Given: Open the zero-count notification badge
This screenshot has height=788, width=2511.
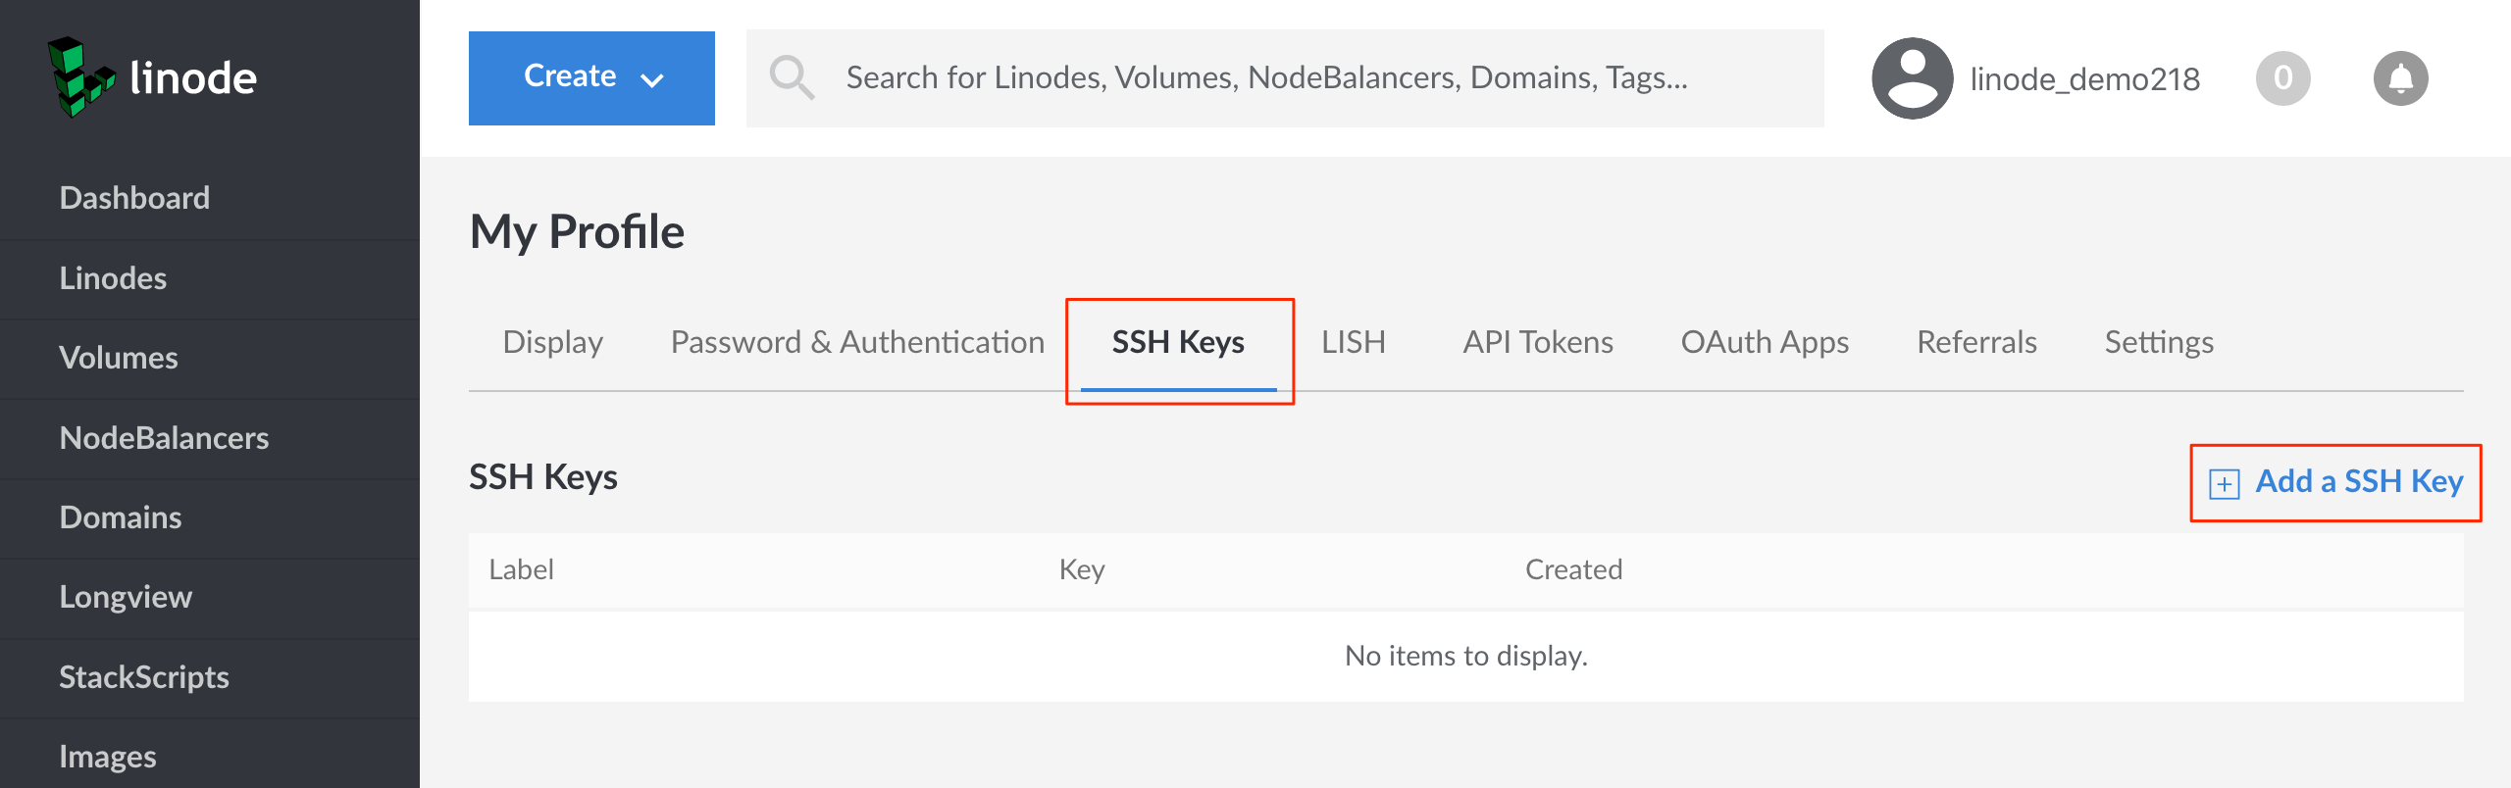Looking at the screenshot, I should [2282, 78].
